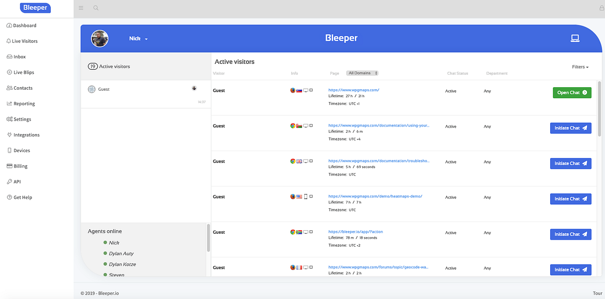The height and width of the screenshot is (299, 605).
Task: Click the Integrations plug icon
Action: (x=9, y=135)
